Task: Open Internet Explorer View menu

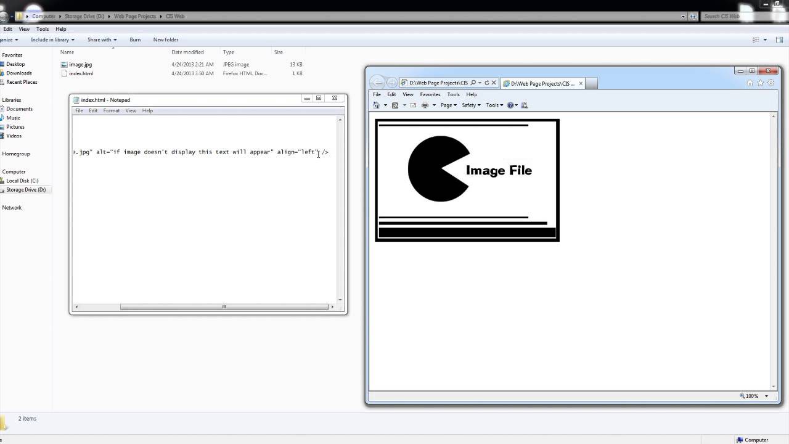Action: pos(408,94)
